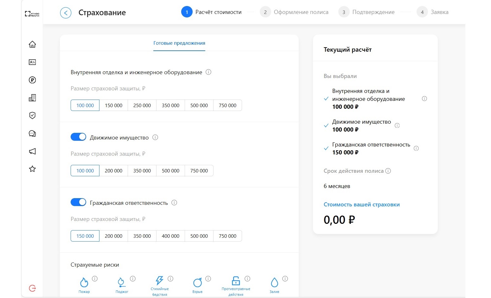This screenshot has height=298, width=491.
Task: Go to step 1 Расчёт стоимости
Action: pos(211,12)
